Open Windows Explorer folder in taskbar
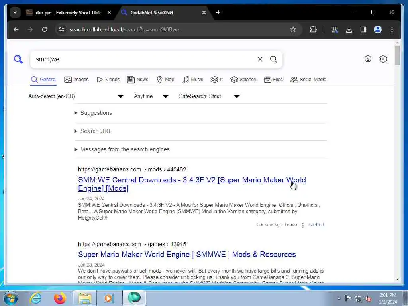Viewport: 408px width, 306px height. pos(84,298)
